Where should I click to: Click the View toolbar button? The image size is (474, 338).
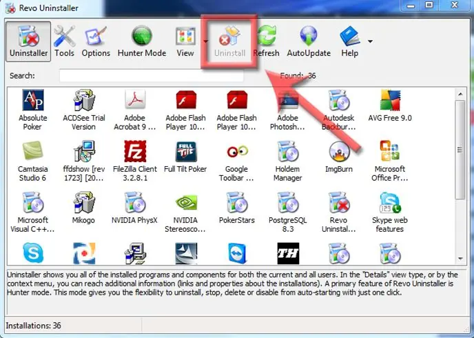(x=185, y=41)
